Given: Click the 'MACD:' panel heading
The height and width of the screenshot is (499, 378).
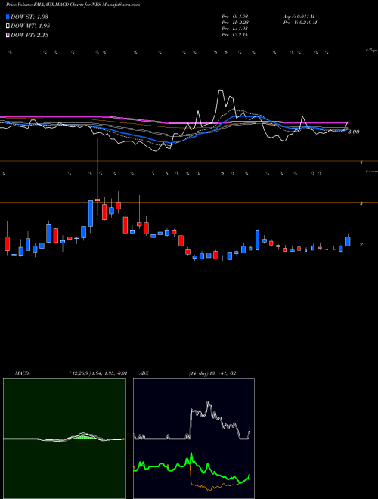Looking at the screenshot, I should 23,373.
